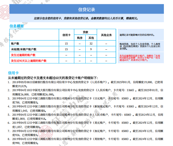
Task: Click entry 3 工商银行 日元账户 record
Action: pos(86,100)
